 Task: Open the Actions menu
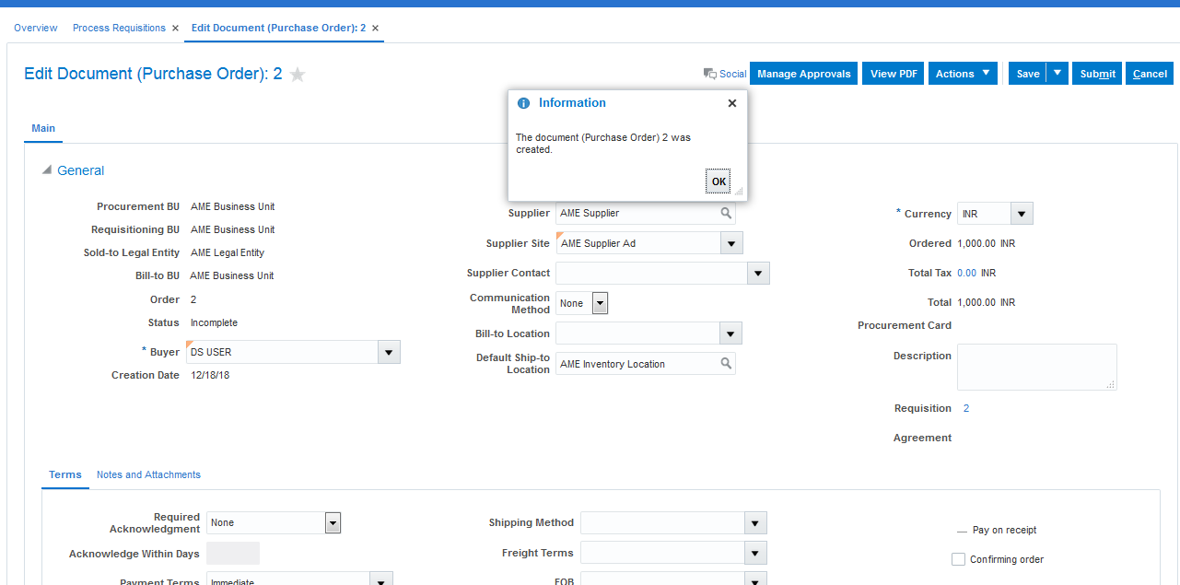963,74
